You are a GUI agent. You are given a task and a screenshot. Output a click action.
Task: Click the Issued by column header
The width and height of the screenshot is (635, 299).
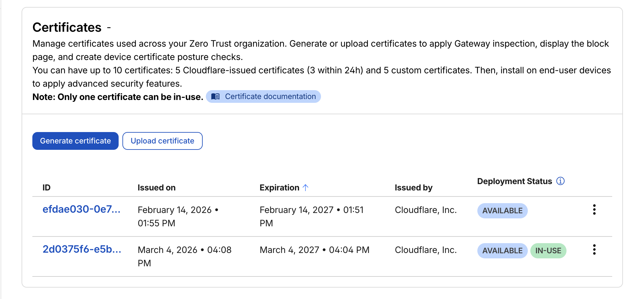pos(414,187)
